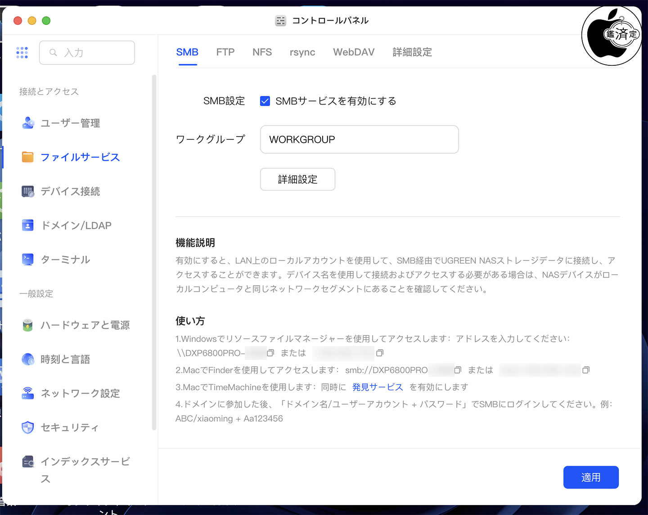Click the Time and Language globe icon

[x=28, y=359]
